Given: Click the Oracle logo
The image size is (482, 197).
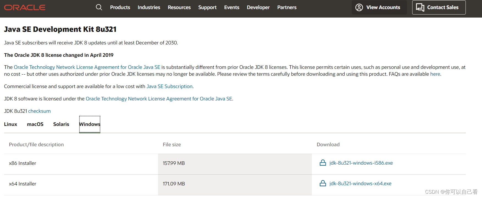Looking at the screenshot, I should pos(25,7).
